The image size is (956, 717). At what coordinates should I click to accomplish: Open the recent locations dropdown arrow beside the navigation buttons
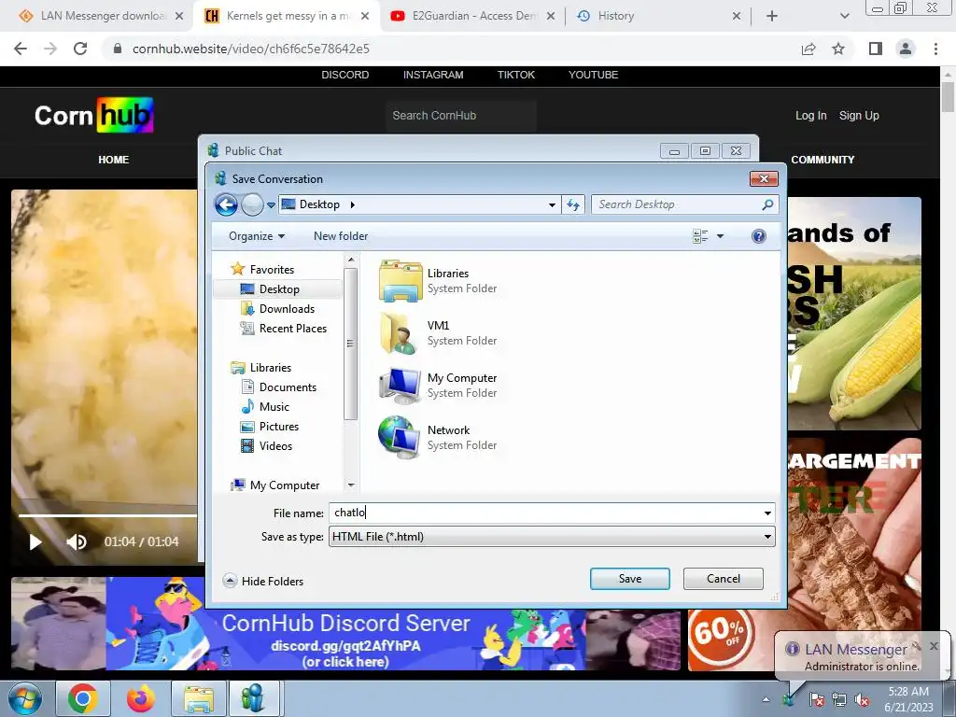271,205
